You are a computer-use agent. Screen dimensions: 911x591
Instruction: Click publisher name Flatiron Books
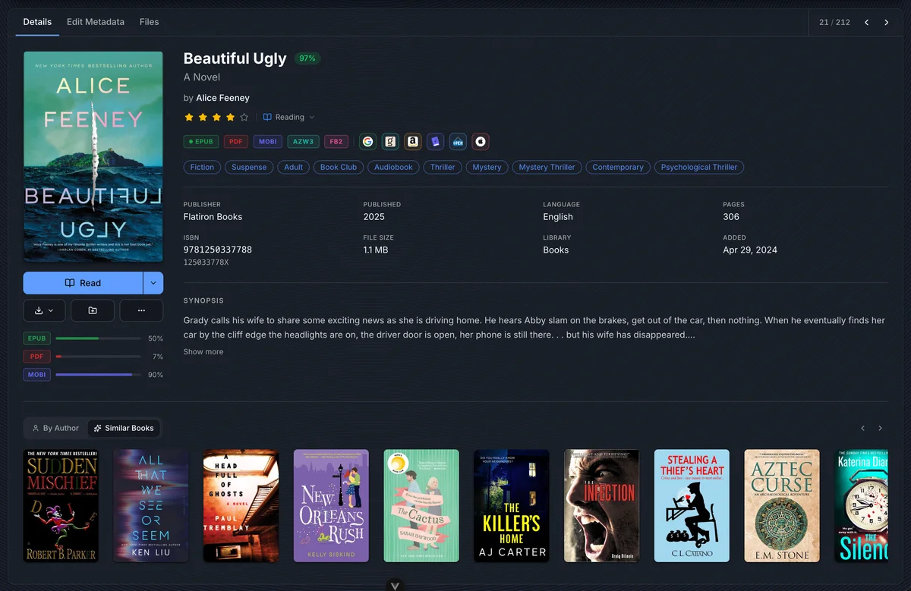pyautogui.click(x=213, y=217)
